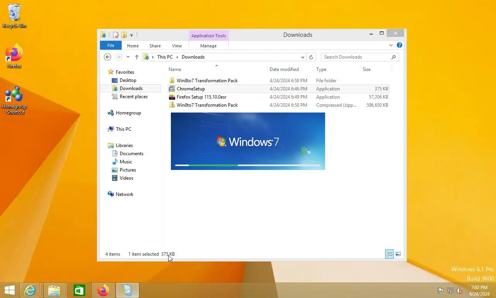Image resolution: width=496 pixels, height=298 pixels.
Task: Open the address bar previous locations dropdown
Action: click(303, 57)
